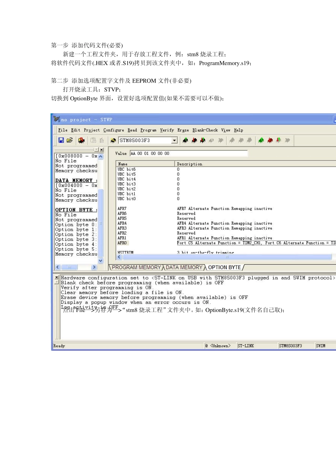This screenshot has width=336, height=476.
Task: Open the Blank-Check menu
Action: 205,130
